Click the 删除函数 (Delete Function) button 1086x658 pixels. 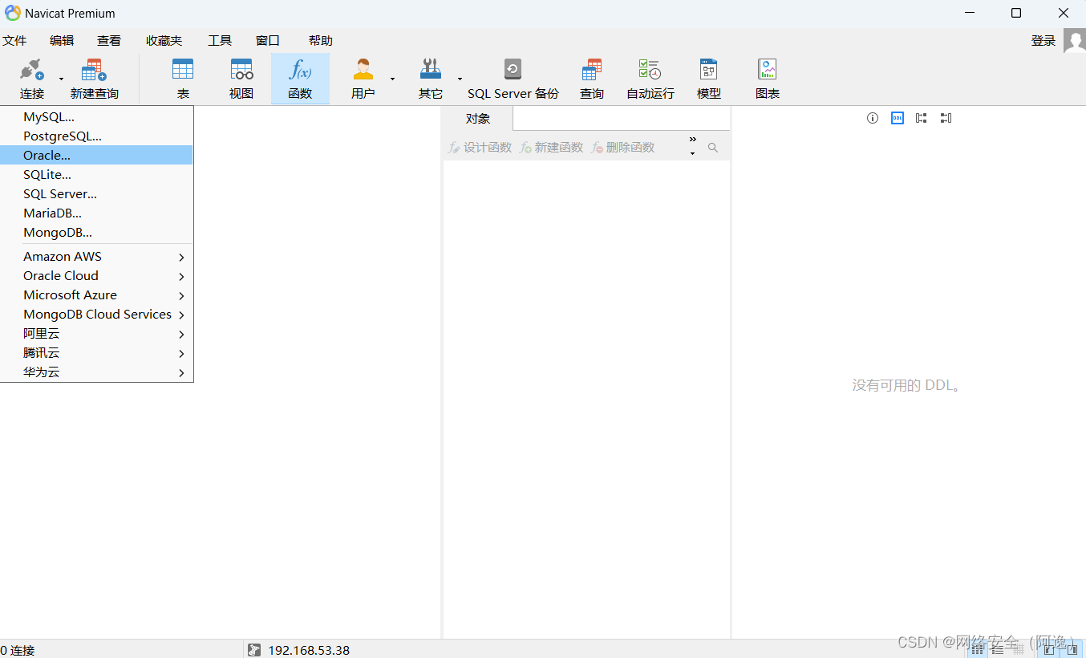(x=623, y=148)
